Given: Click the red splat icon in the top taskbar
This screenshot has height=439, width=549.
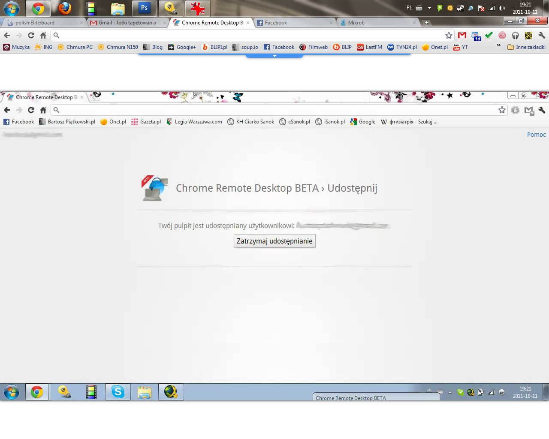Looking at the screenshot, I should 197,8.
